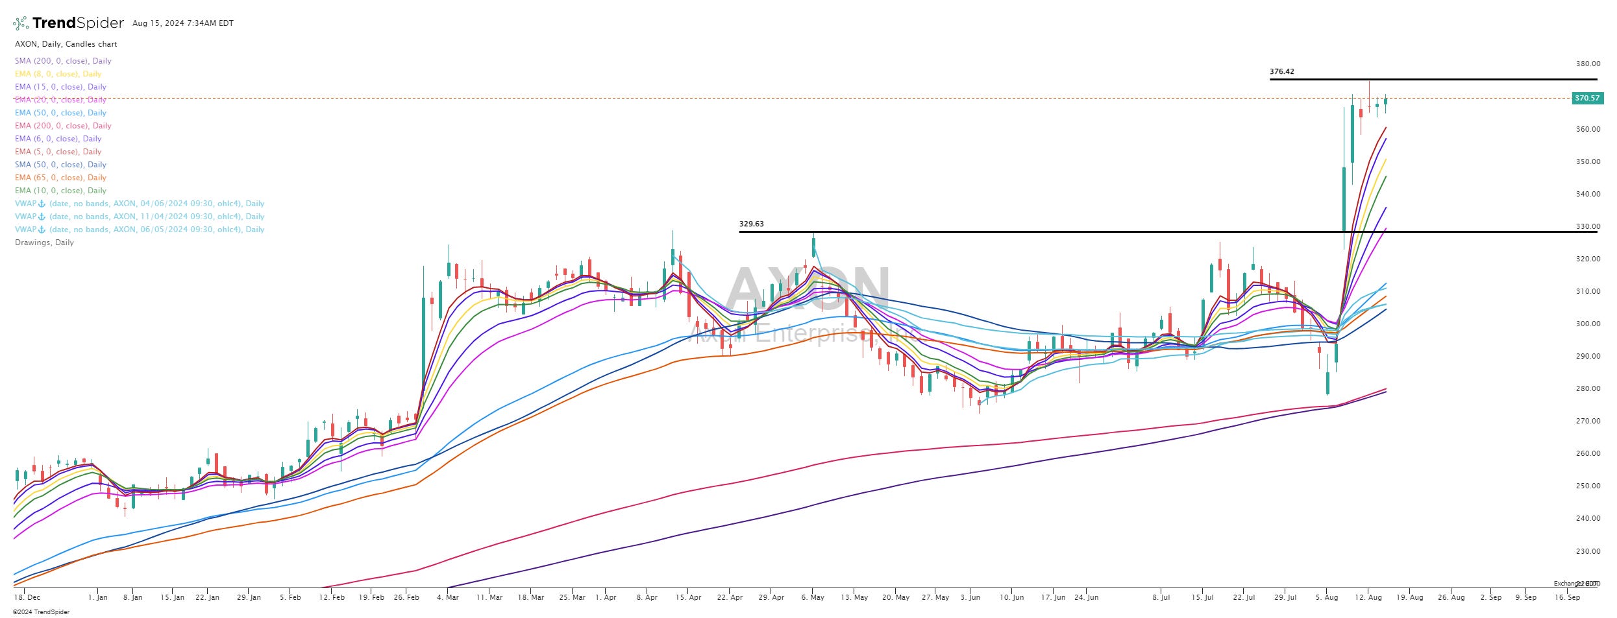Click the '2. Sep' date axis label
This screenshot has height=618, width=1617.
(1491, 597)
